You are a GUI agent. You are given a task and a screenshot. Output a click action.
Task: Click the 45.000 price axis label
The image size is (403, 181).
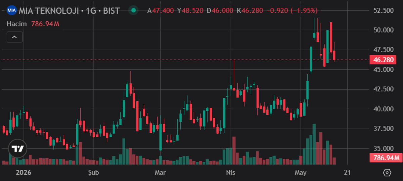pyautogui.click(x=383, y=70)
